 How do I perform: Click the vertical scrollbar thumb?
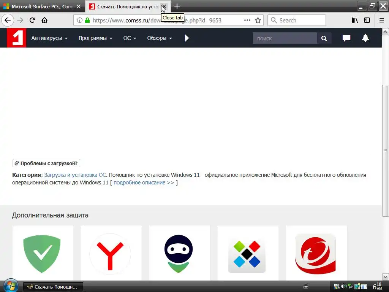tap(385, 151)
